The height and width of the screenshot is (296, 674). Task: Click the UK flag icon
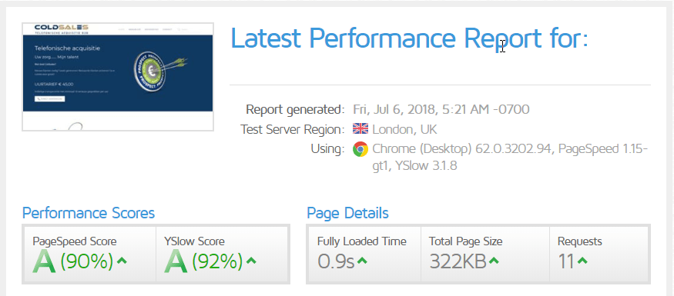pyautogui.click(x=360, y=129)
